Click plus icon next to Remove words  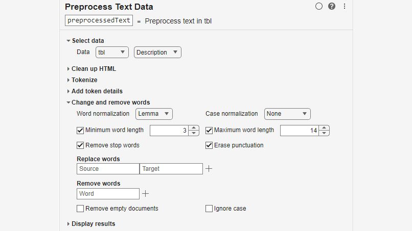point(145,194)
